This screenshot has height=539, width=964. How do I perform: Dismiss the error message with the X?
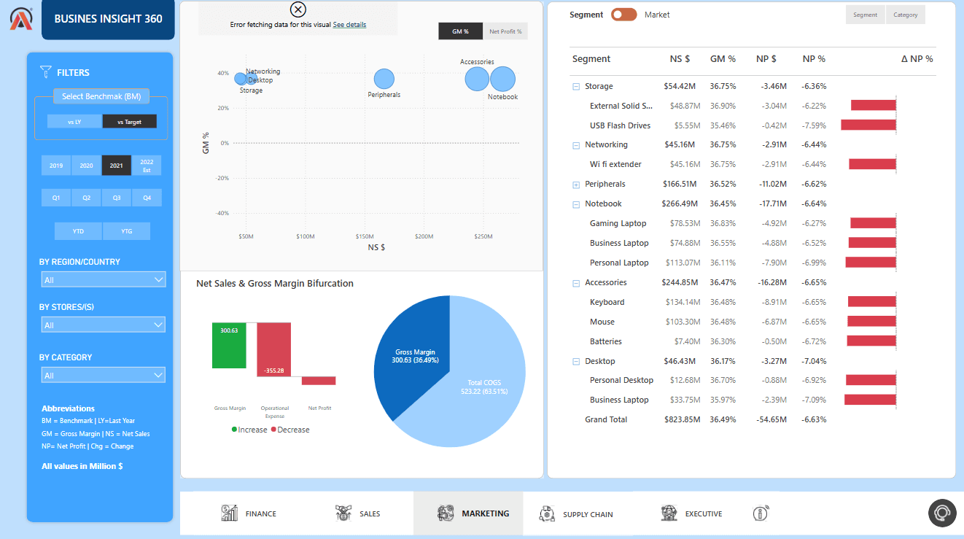pyautogui.click(x=298, y=9)
